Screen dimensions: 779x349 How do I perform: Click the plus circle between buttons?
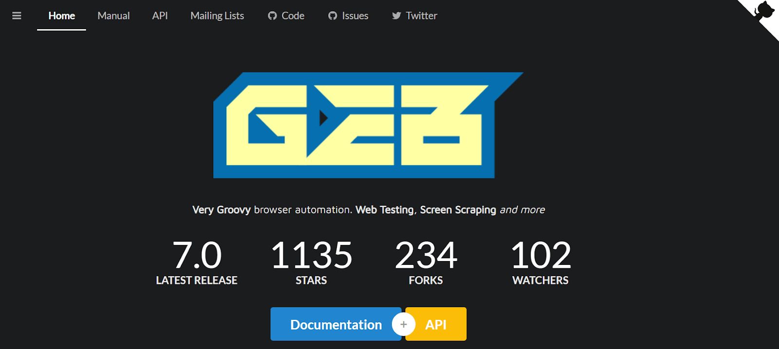click(x=404, y=324)
